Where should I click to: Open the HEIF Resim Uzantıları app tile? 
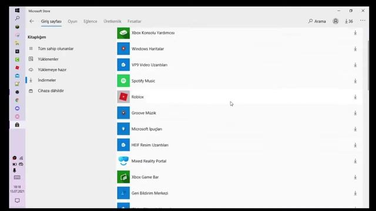coord(123,145)
